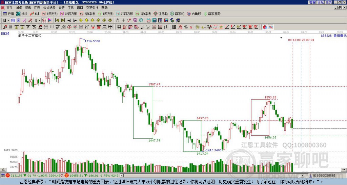Open the 客服 customer service link
The height and width of the screenshot is (185, 347).
coord(312,2)
